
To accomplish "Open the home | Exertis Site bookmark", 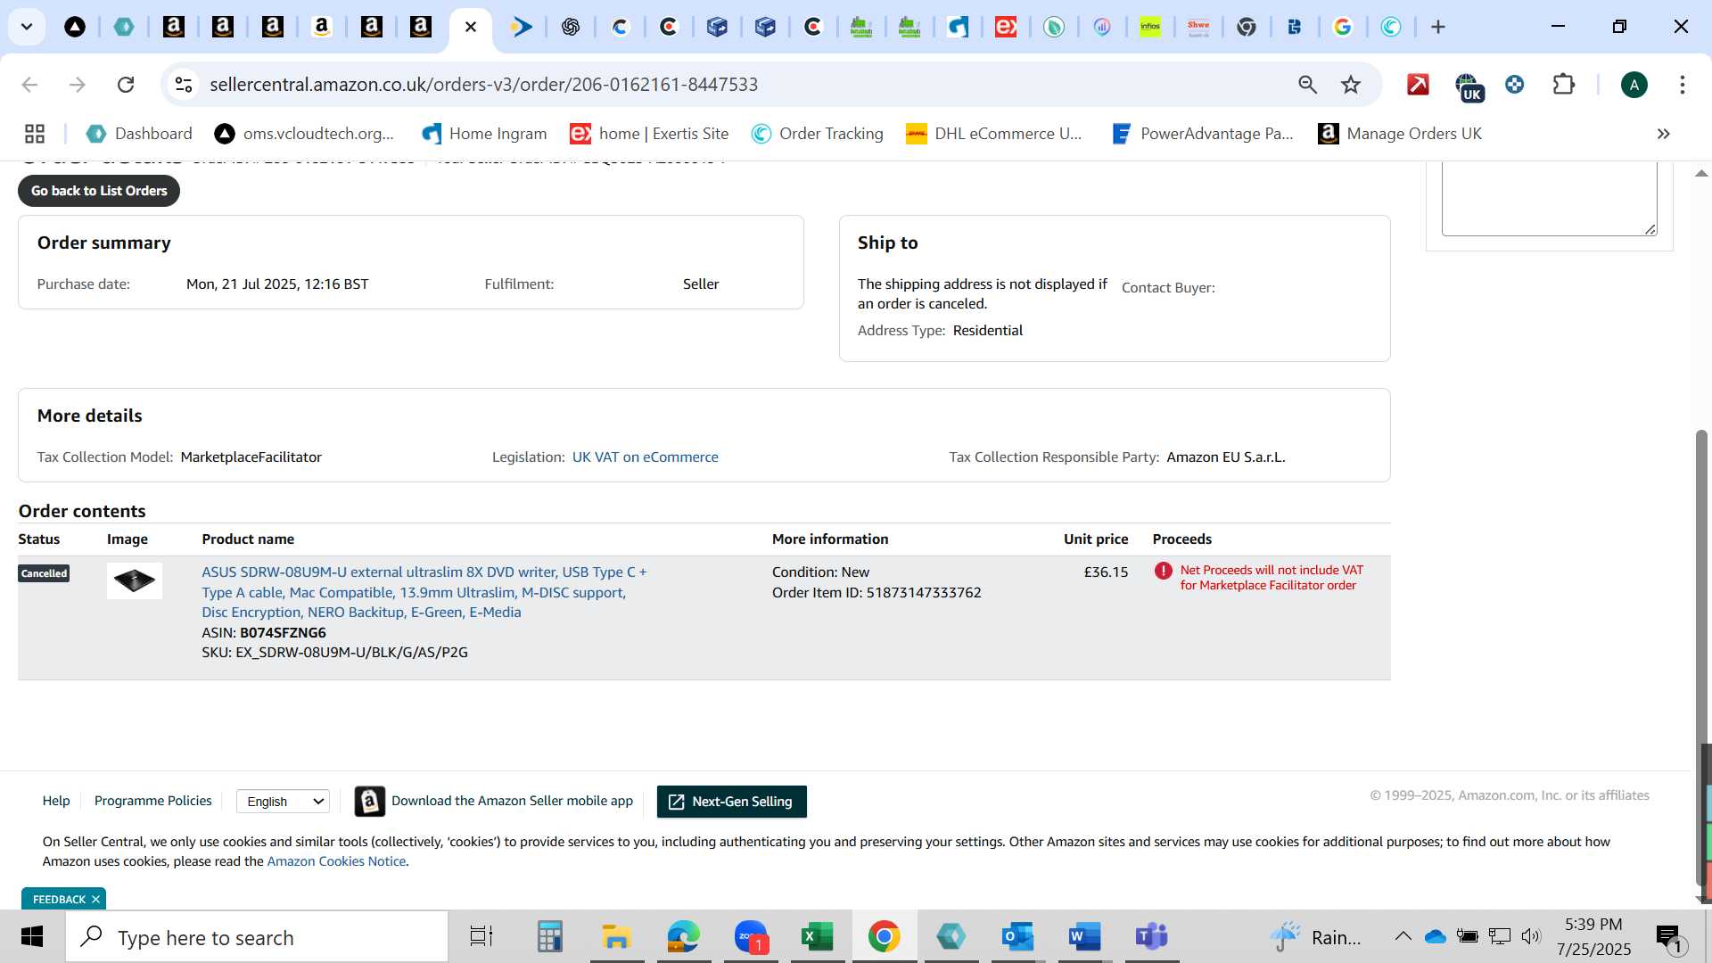I will [x=650, y=134].
